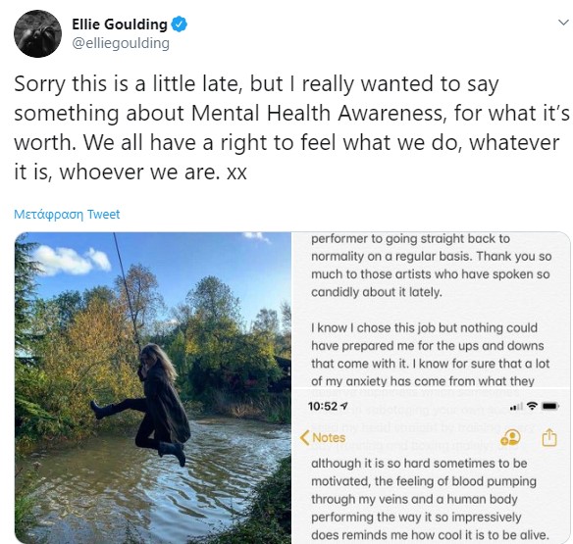The height and width of the screenshot is (544, 573).
Task: Click the battery status icon
Action: (x=550, y=406)
